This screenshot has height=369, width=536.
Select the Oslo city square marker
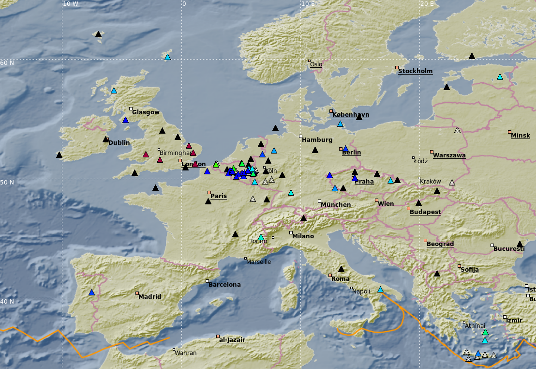click(x=309, y=61)
